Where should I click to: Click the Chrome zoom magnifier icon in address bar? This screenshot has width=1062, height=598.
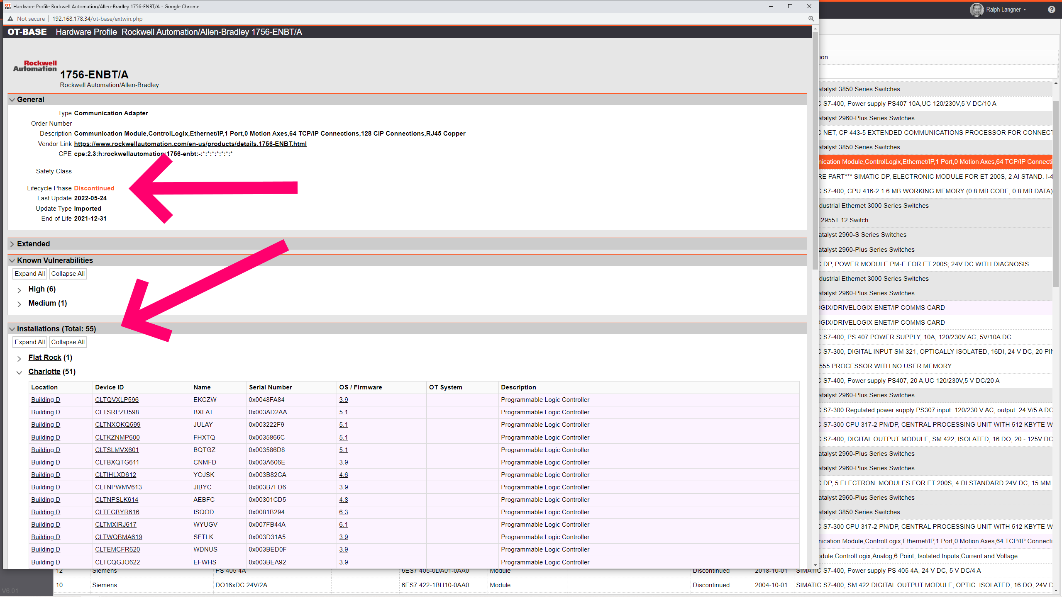tap(811, 19)
